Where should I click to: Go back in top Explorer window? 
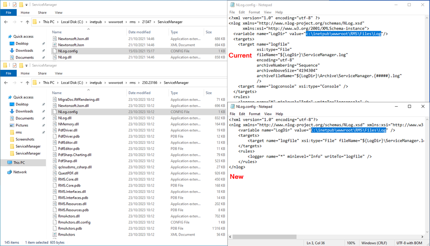pyautogui.click(x=6, y=22)
